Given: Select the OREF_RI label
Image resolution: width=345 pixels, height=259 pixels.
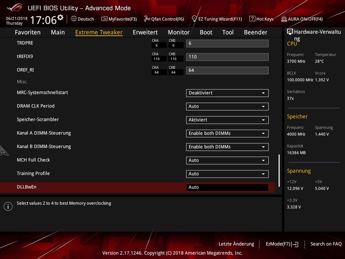Looking at the screenshot, I should [25, 70].
